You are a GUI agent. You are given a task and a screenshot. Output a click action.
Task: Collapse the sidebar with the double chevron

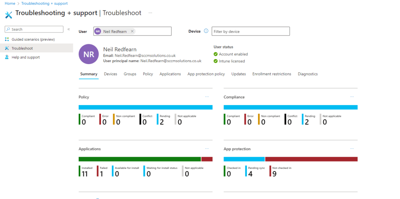68,29
